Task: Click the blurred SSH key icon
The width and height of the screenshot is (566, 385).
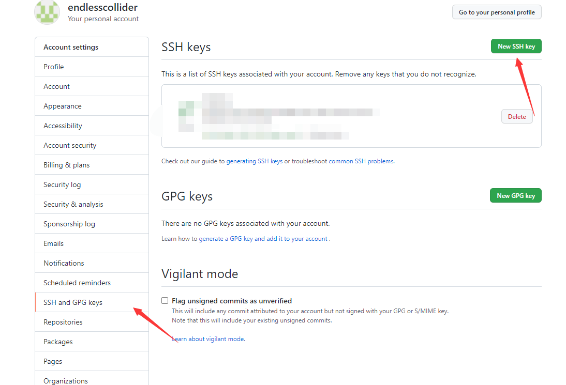Action: [x=186, y=116]
